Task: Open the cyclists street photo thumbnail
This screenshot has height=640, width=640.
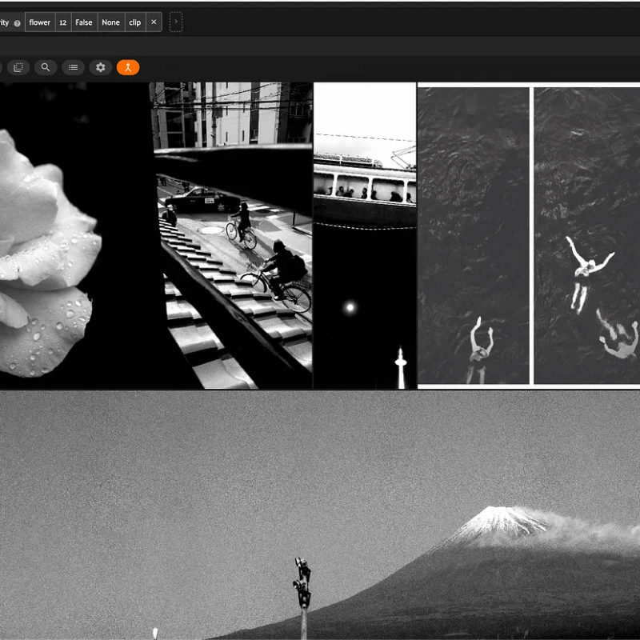Action: (231, 235)
